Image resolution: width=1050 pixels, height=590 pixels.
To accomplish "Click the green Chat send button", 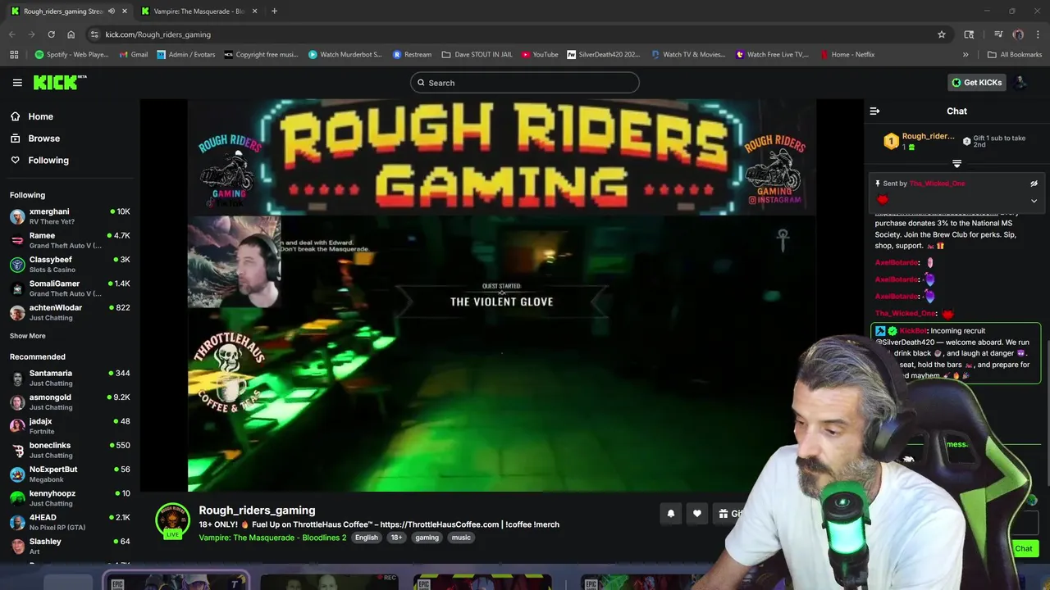I will pyautogui.click(x=1024, y=549).
